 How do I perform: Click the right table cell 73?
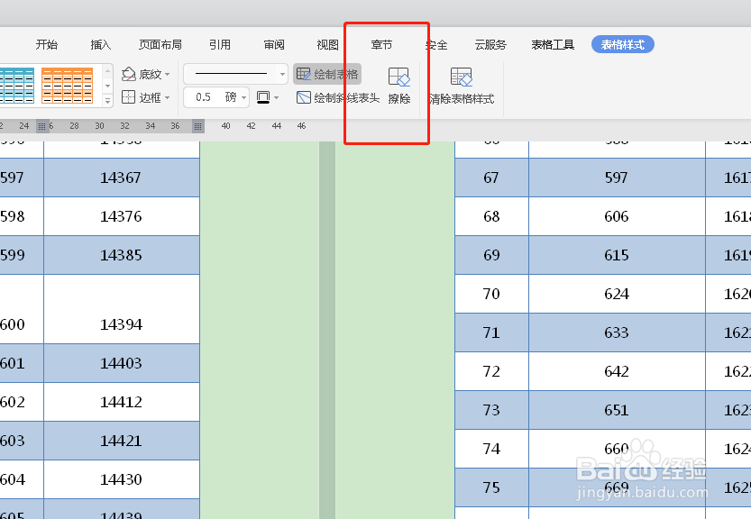point(491,410)
